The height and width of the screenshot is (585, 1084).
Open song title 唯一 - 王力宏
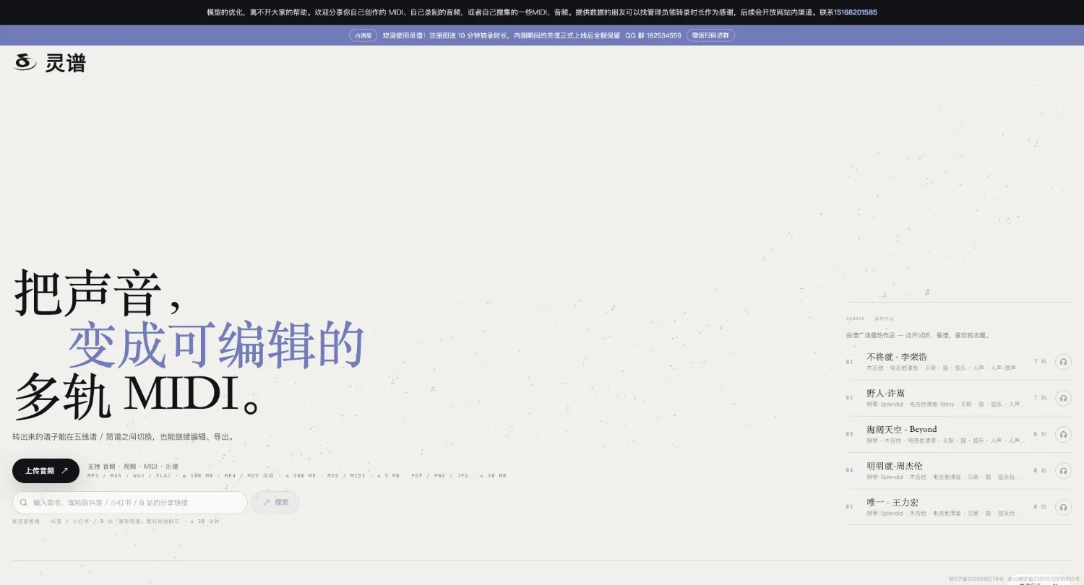[892, 503]
